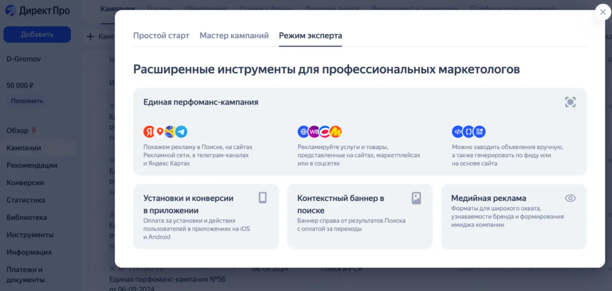Click the curly braces feed icon
Screen dimensions: 612x291
[x=469, y=131]
